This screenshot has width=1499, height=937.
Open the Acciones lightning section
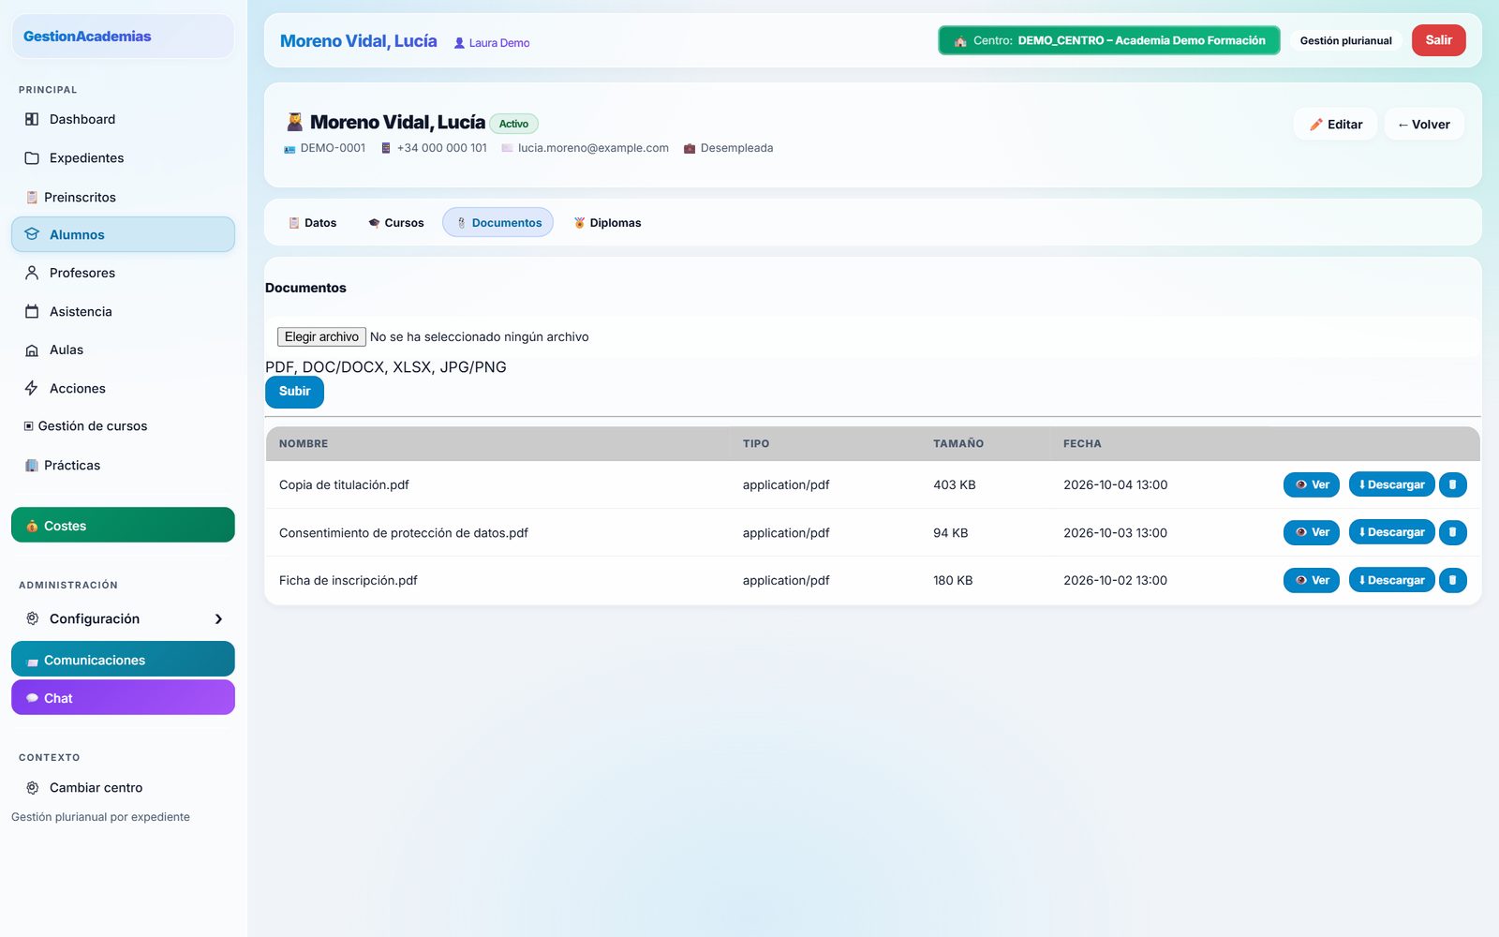(x=123, y=388)
